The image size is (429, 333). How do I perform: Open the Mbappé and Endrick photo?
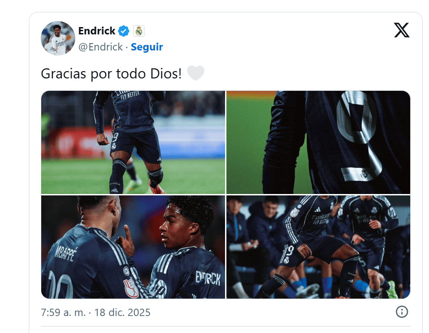(x=133, y=247)
